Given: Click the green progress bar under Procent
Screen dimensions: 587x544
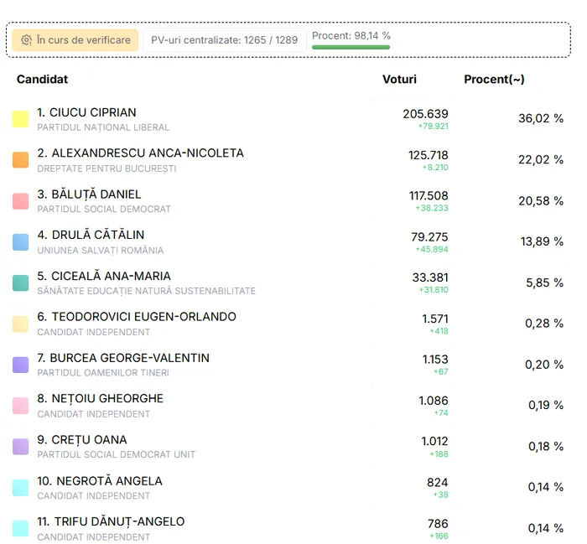Looking at the screenshot, I should point(351,47).
